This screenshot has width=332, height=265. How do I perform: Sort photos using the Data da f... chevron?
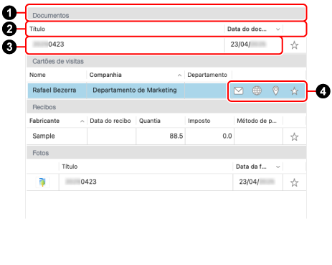click(278, 167)
